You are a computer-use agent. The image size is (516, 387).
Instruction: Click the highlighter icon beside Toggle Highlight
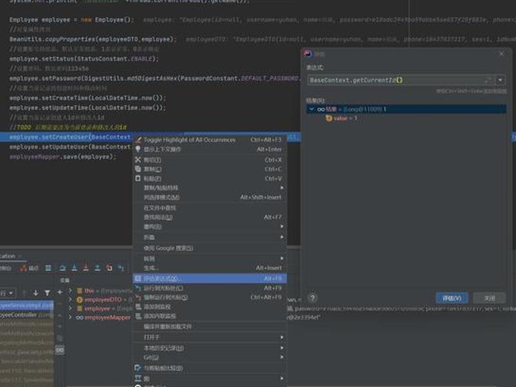(x=138, y=140)
